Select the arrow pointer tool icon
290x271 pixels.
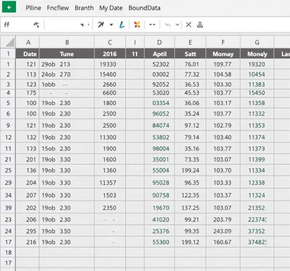[x=101, y=25]
